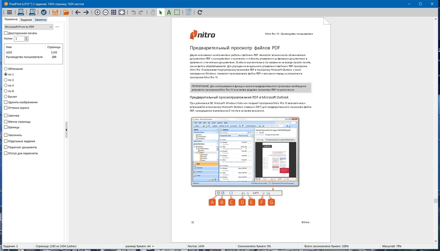Click 'Сэкономлено бумаги: 0%' status entry

[254, 246]
